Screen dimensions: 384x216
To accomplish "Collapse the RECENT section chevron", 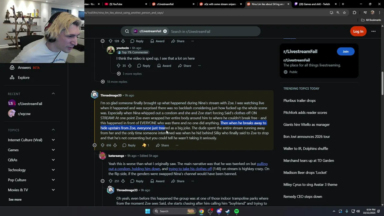I will 53,94.
